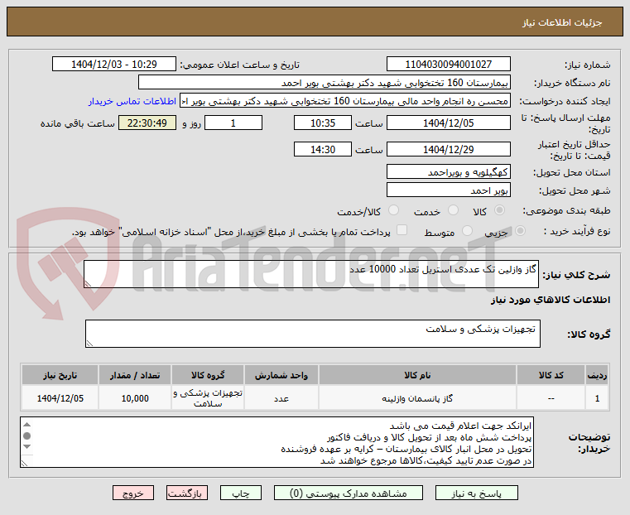Click the response deadline date 1404/12/05 field
630x515 pixels.
[449, 123]
